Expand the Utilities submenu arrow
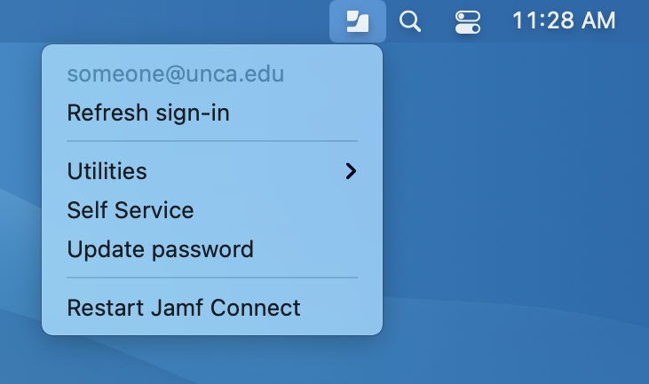Screen dimensions: 649x384 [352, 170]
